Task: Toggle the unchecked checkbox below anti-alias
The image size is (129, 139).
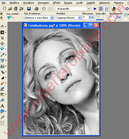Action: [x=126, y=19]
